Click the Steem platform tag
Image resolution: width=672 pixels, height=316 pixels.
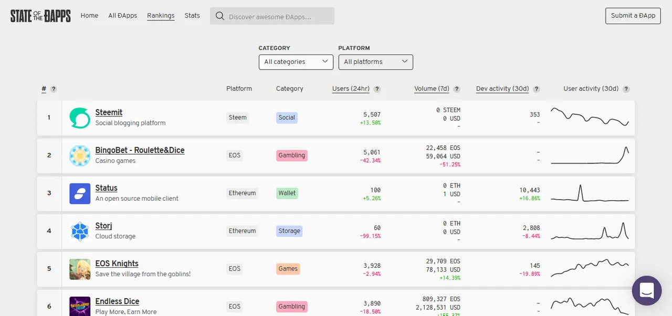(x=237, y=117)
